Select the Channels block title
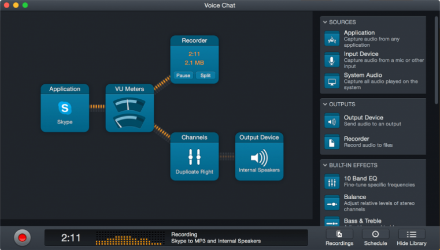Screen dimensions: 440x250 tap(194, 137)
